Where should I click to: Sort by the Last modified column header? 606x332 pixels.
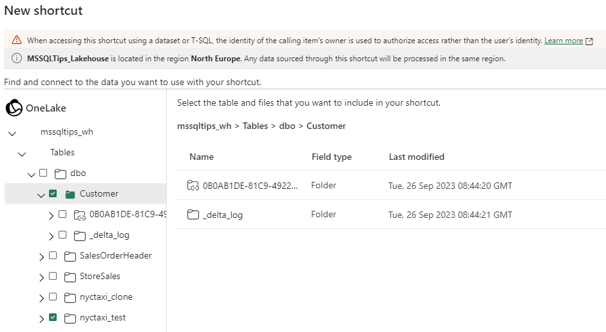pyautogui.click(x=417, y=157)
